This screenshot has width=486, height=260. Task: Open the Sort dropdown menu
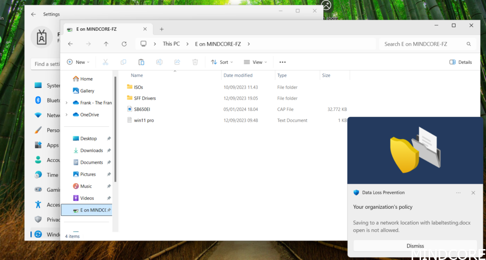[x=220, y=62]
